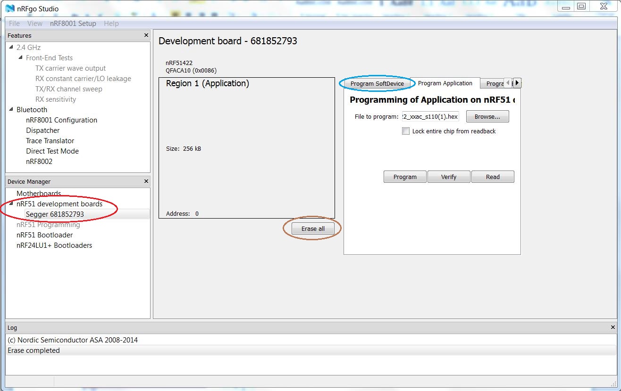Collapse the 2.4 GHz tree node
The width and height of the screenshot is (621, 391).
11,48
